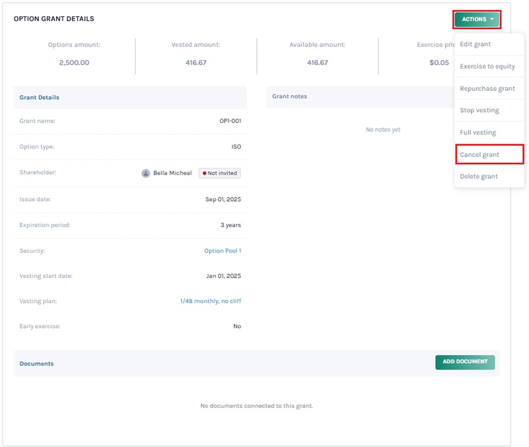Choose Full vesting menu item
This screenshot has height=447, width=529.
477,133
